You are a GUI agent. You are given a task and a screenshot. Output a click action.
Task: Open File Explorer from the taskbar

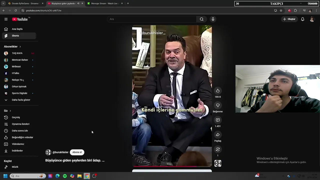point(79,176)
